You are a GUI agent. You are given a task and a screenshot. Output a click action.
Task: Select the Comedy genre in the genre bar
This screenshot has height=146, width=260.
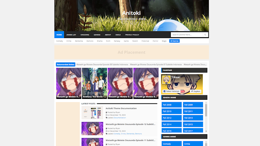[60, 41]
